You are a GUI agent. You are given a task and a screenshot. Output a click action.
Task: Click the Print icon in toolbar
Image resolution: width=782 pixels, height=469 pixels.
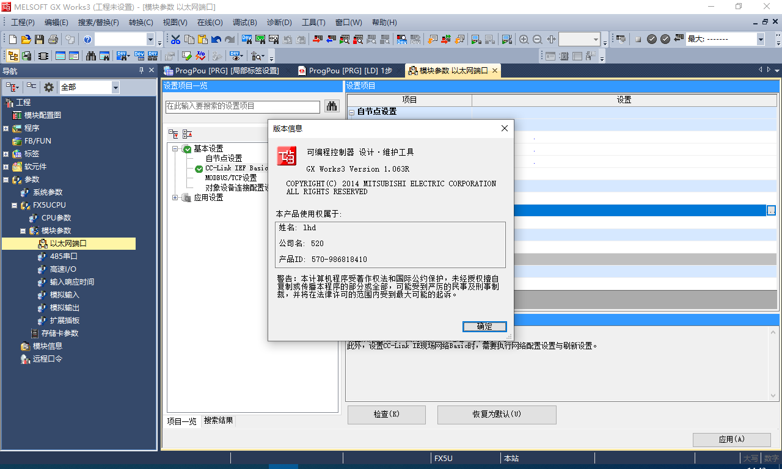[x=53, y=40]
